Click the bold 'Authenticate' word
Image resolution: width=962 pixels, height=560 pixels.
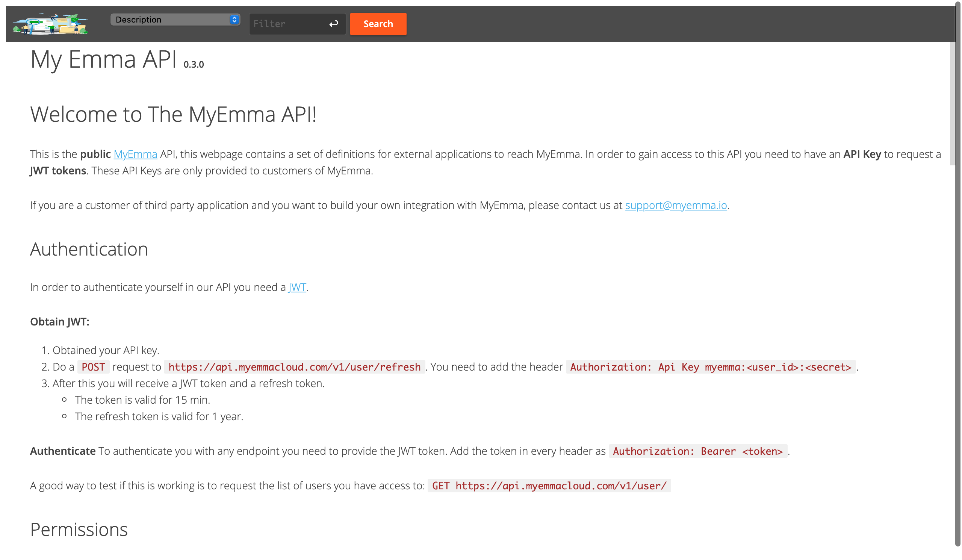pos(63,451)
